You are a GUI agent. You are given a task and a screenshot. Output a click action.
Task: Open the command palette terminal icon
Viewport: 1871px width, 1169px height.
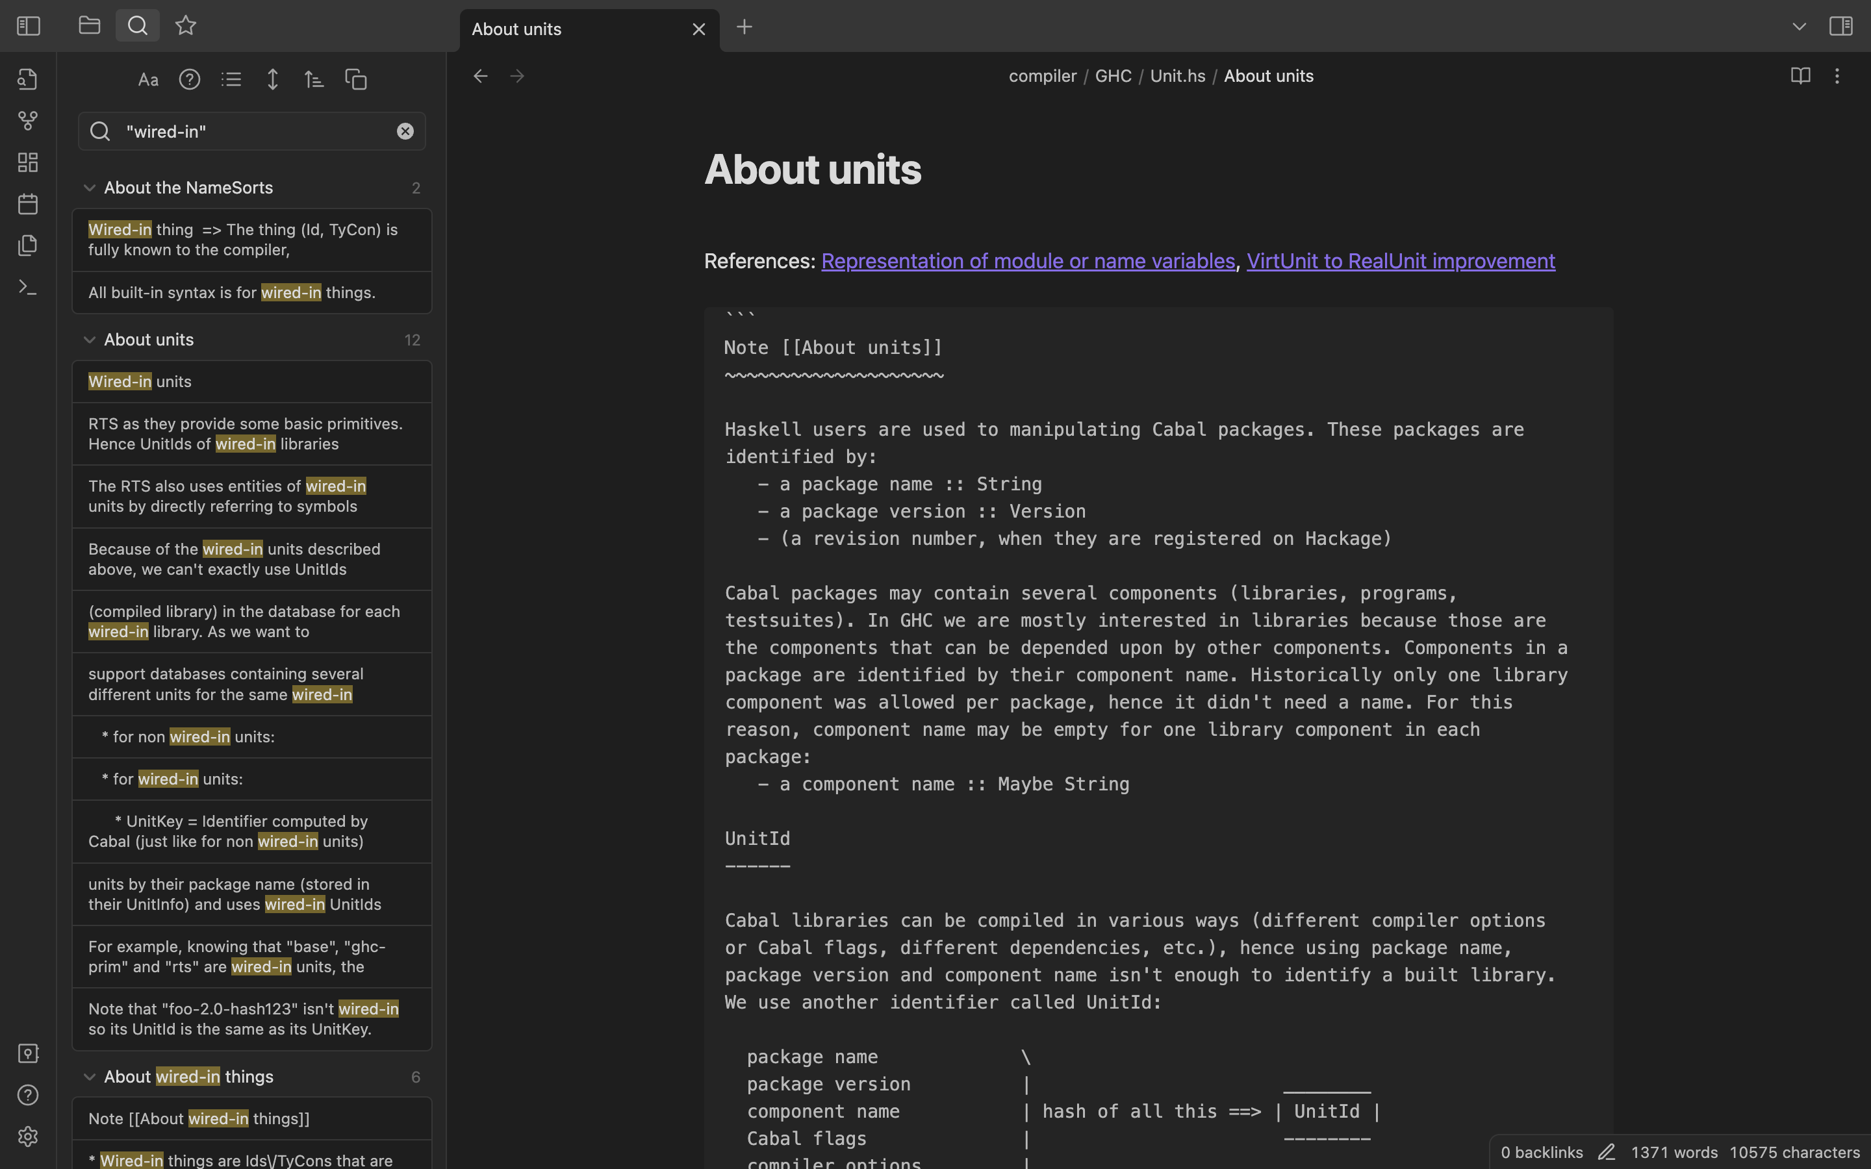pos(28,288)
